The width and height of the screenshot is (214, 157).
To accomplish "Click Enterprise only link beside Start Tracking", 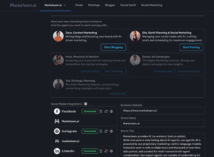I will (x=90, y=71).
